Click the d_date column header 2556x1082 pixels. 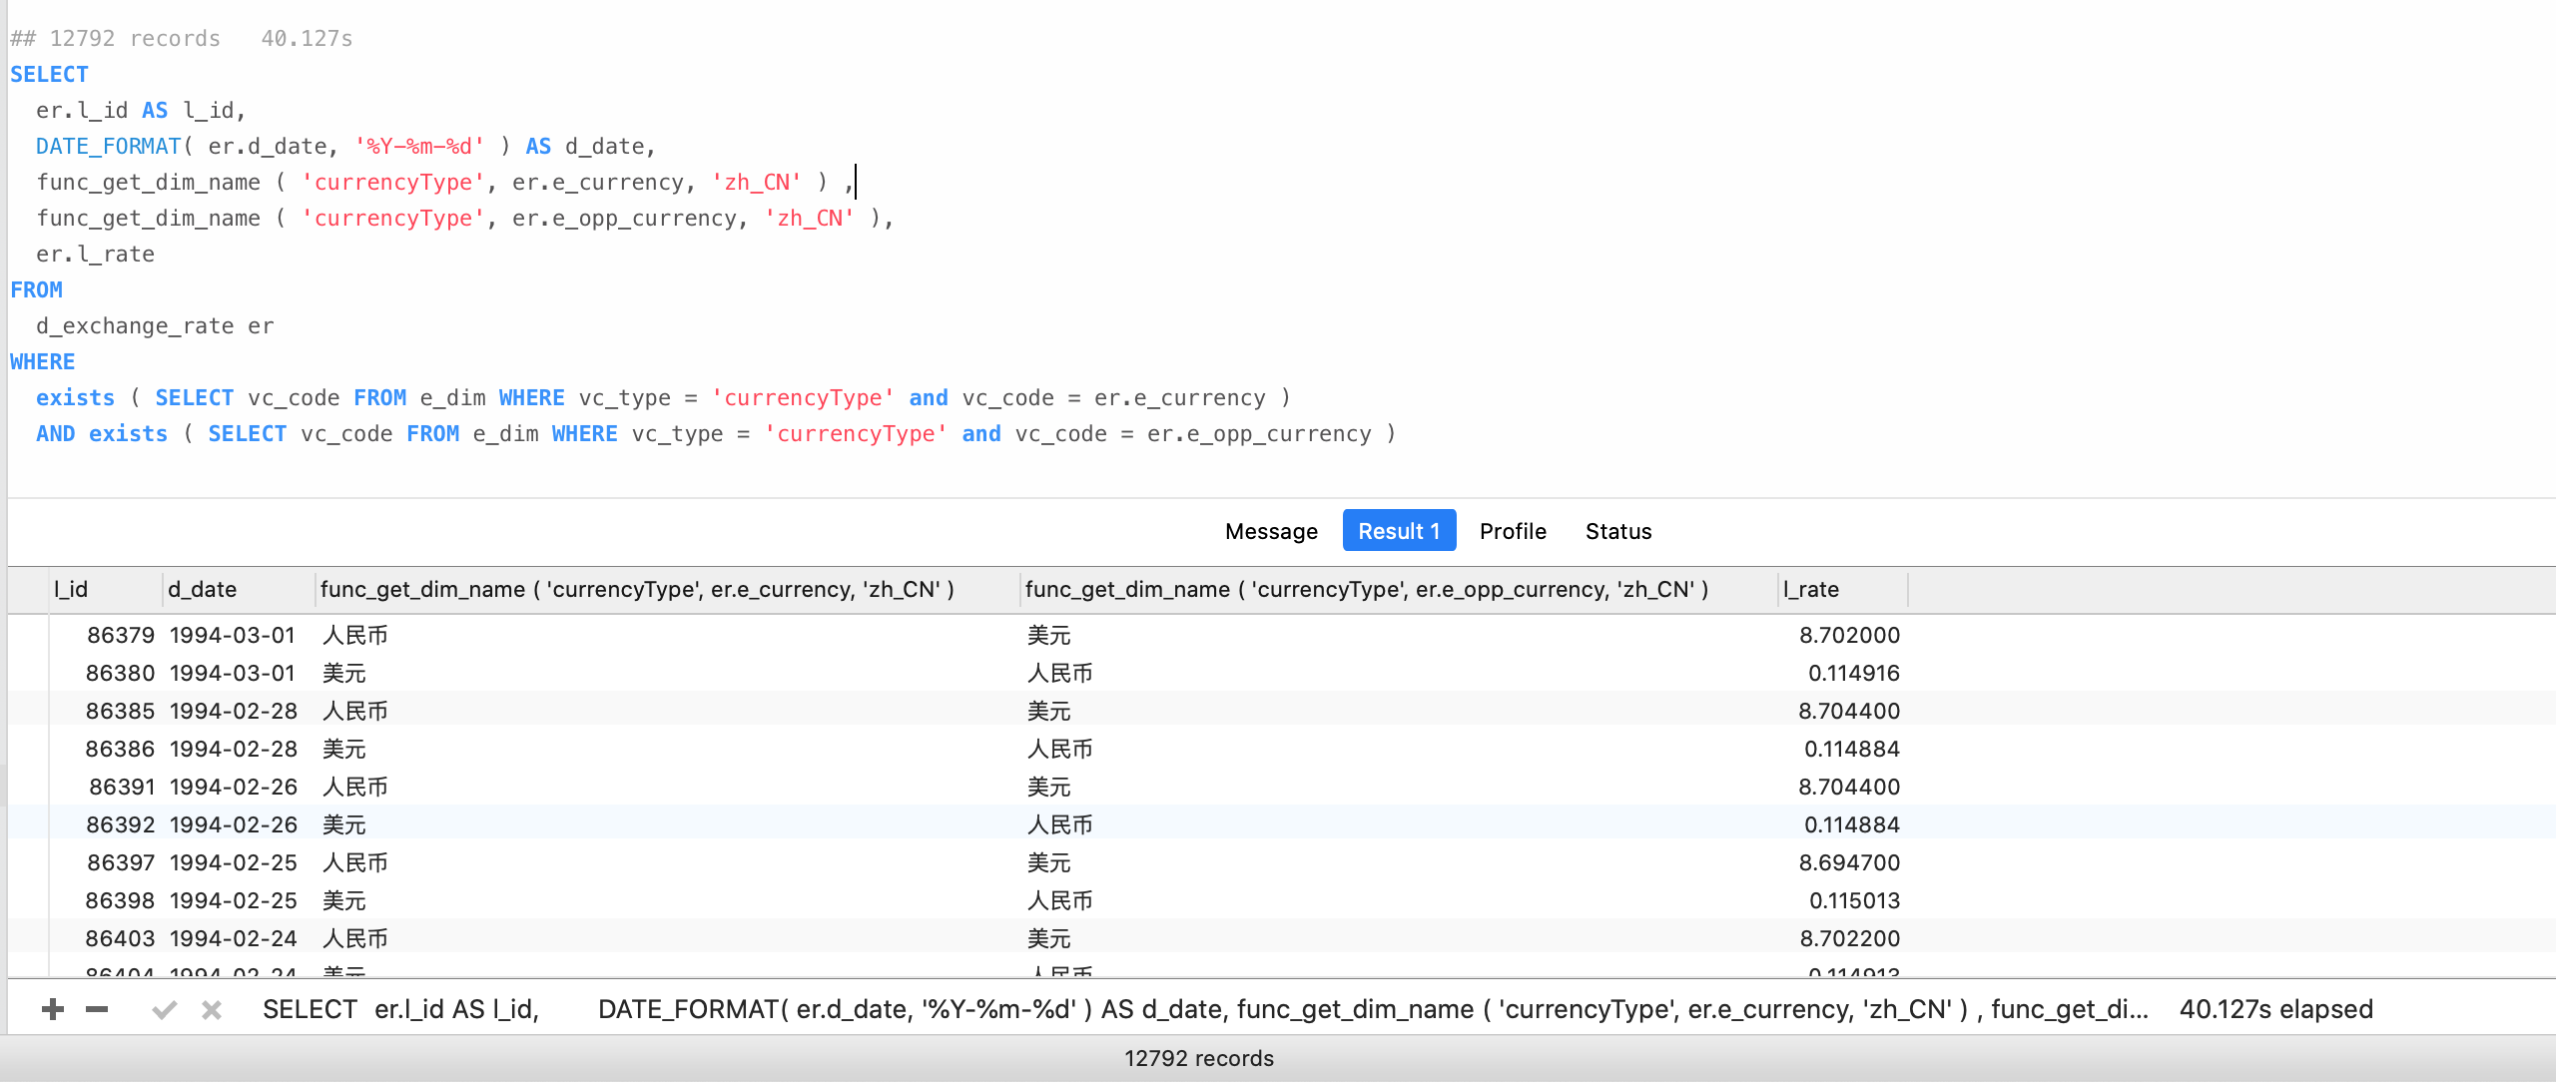coord(203,590)
